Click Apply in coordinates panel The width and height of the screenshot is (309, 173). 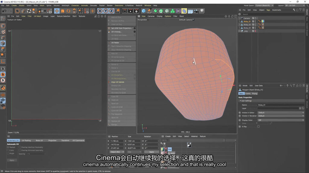151,152
